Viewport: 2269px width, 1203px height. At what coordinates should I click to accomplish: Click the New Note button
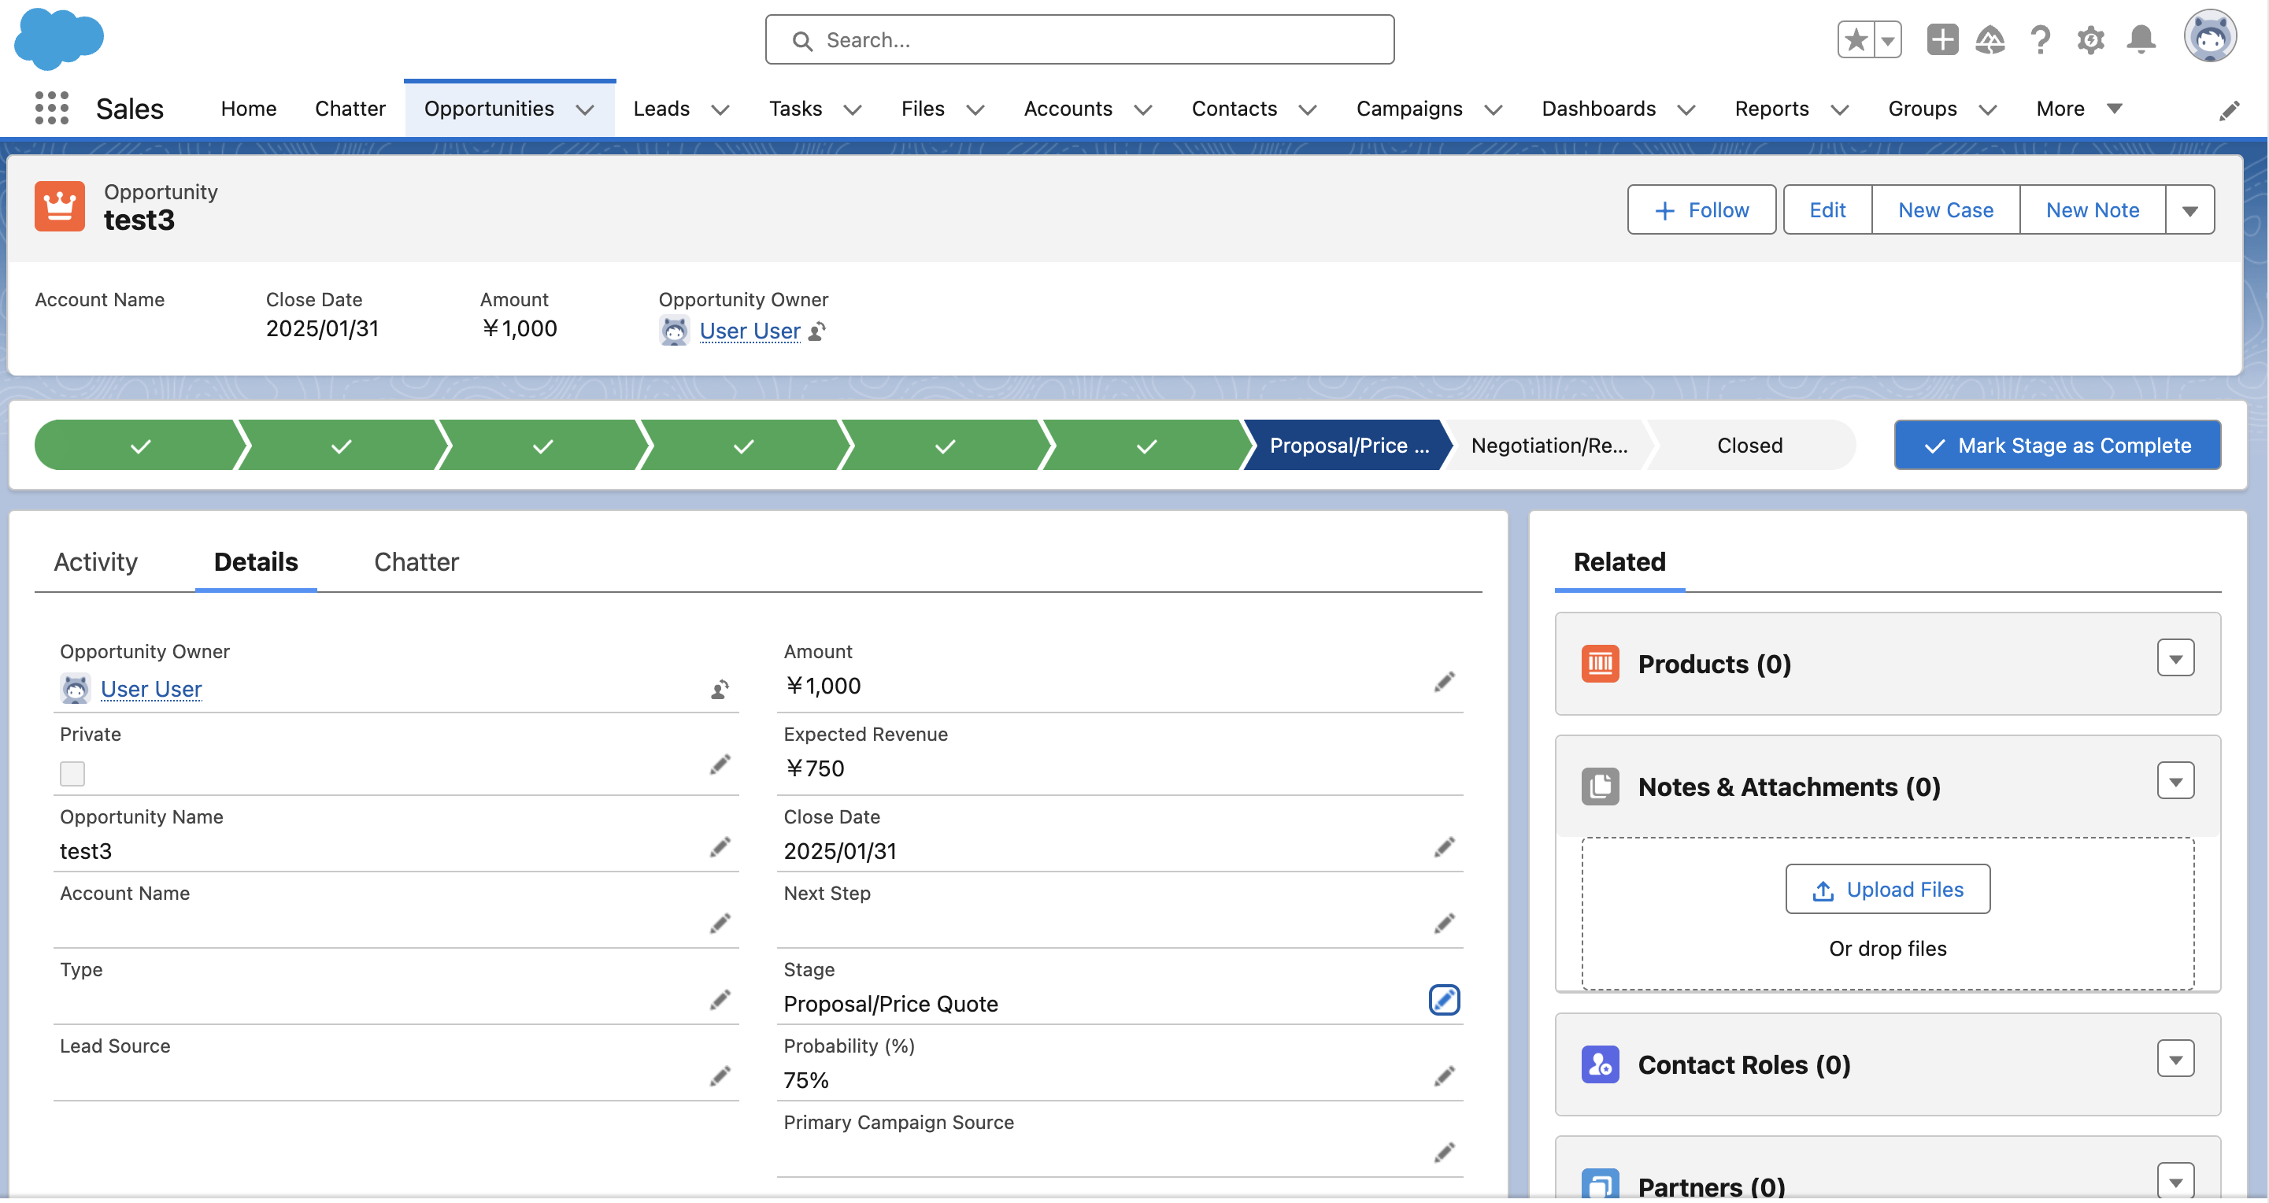[2092, 210]
